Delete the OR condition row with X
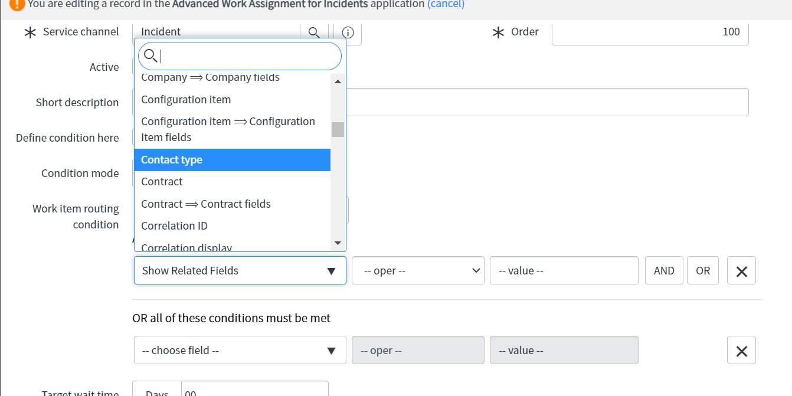This screenshot has height=396, width=792. [742, 351]
